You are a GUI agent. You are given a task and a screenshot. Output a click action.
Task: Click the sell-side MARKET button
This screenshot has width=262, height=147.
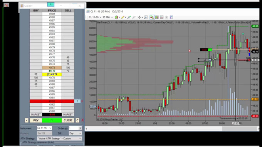pyautogui.click(x=68, y=114)
